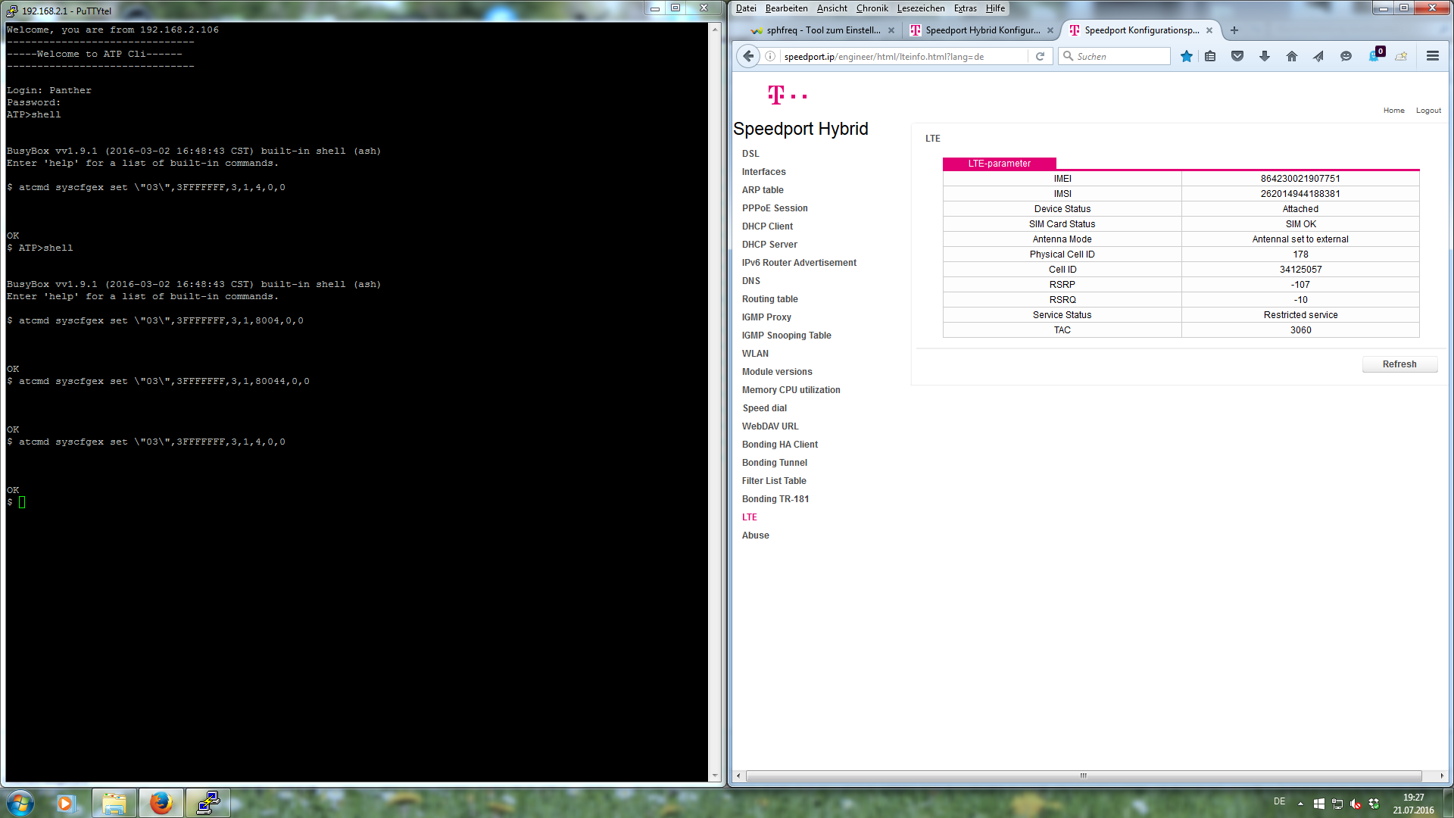The width and height of the screenshot is (1454, 818).
Task: Close the Speedport Hybrid Konfigur tab
Action: 1050,30
